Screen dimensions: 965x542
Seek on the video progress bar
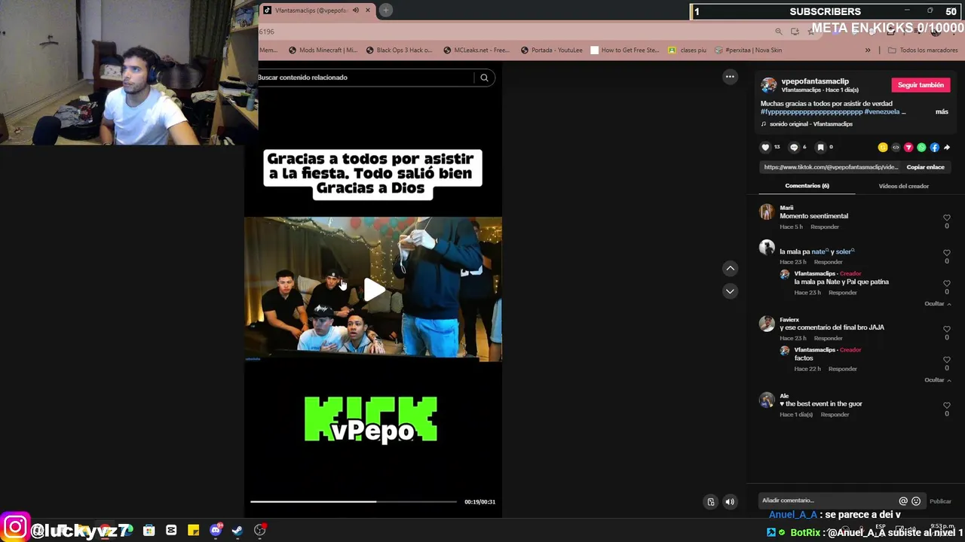click(x=354, y=501)
